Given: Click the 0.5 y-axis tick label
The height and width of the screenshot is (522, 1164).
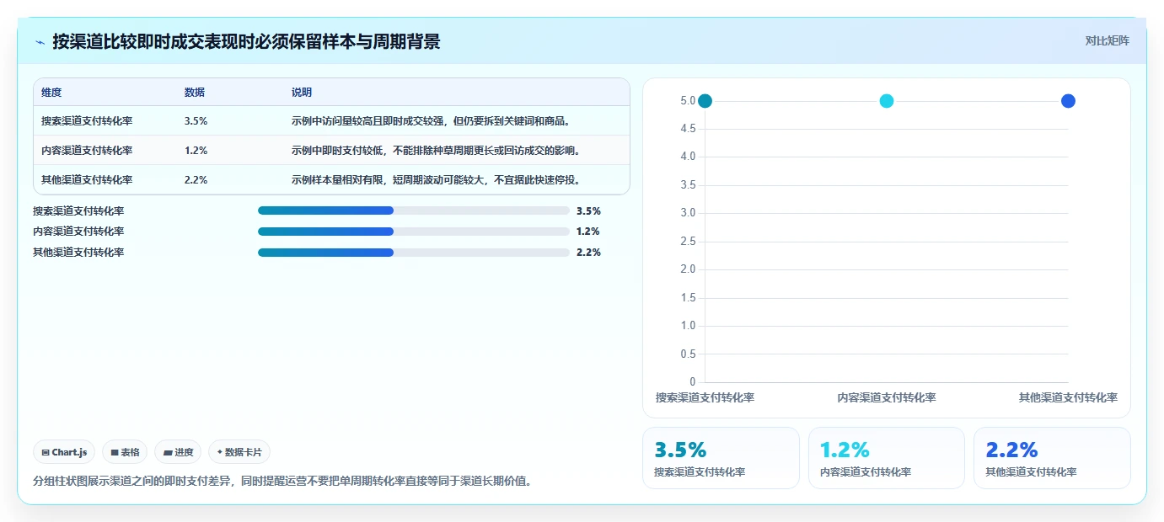Looking at the screenshot, I should point(688,354).
